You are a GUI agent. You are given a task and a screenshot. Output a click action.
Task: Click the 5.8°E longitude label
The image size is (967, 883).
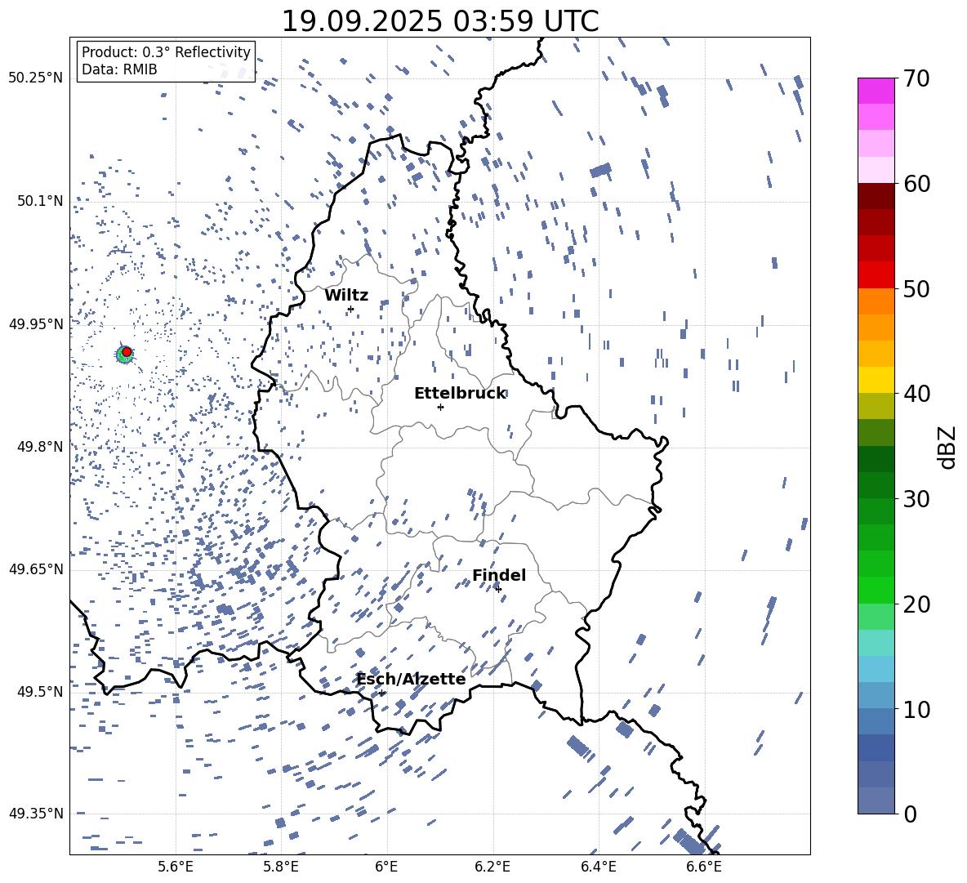[281, 867]
